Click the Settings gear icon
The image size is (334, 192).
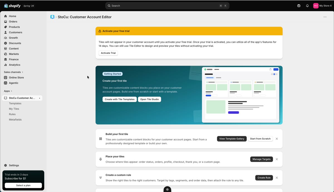6,165
